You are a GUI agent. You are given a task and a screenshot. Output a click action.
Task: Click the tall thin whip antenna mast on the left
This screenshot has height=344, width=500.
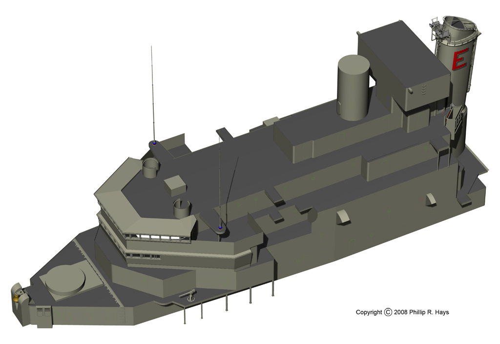point(152,93)
